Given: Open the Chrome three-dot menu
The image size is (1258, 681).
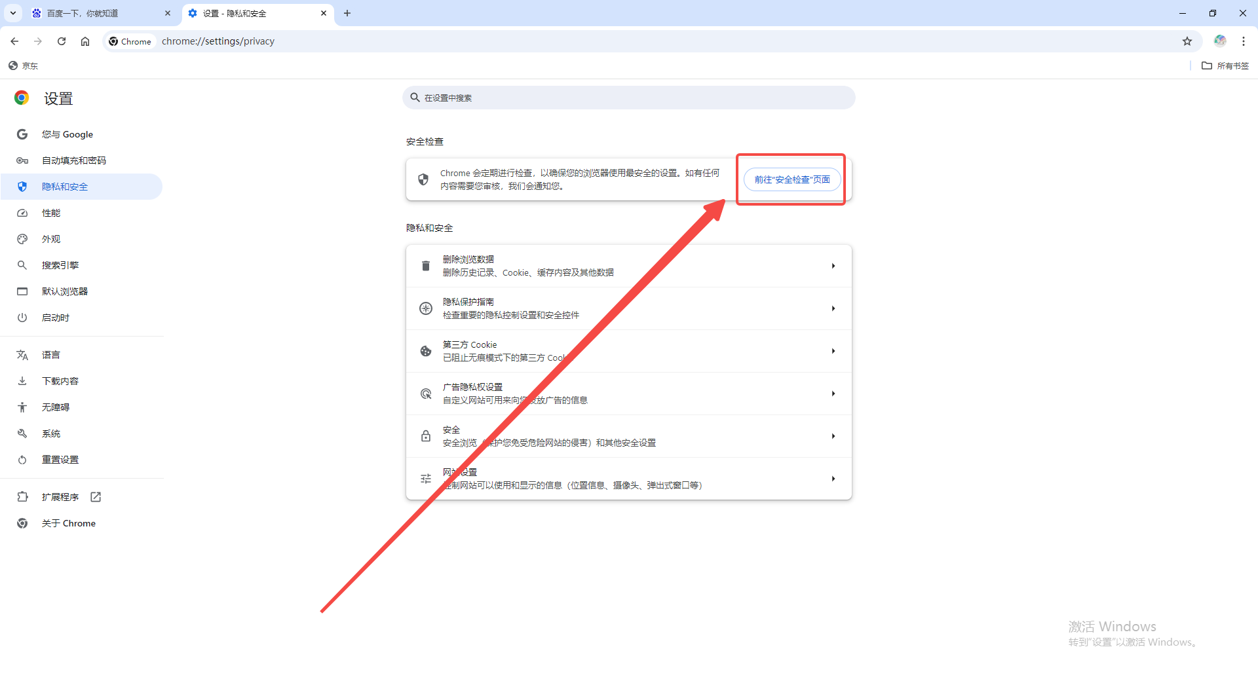Looking at the screenshot, I should [1243, 41].
